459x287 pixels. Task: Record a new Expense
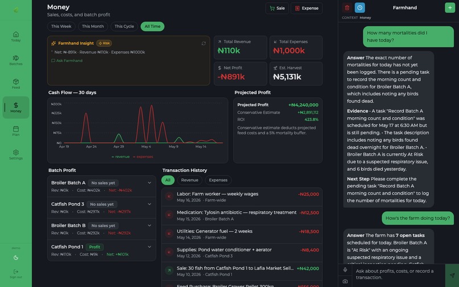(306, 8)
